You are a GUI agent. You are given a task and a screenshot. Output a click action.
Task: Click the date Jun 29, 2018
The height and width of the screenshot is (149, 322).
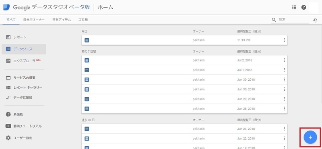[246, 99]
